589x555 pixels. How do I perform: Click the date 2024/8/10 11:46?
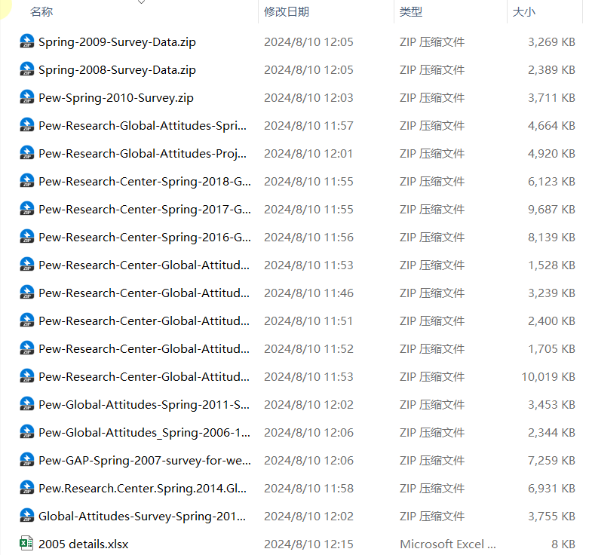[x=308, y=293]
